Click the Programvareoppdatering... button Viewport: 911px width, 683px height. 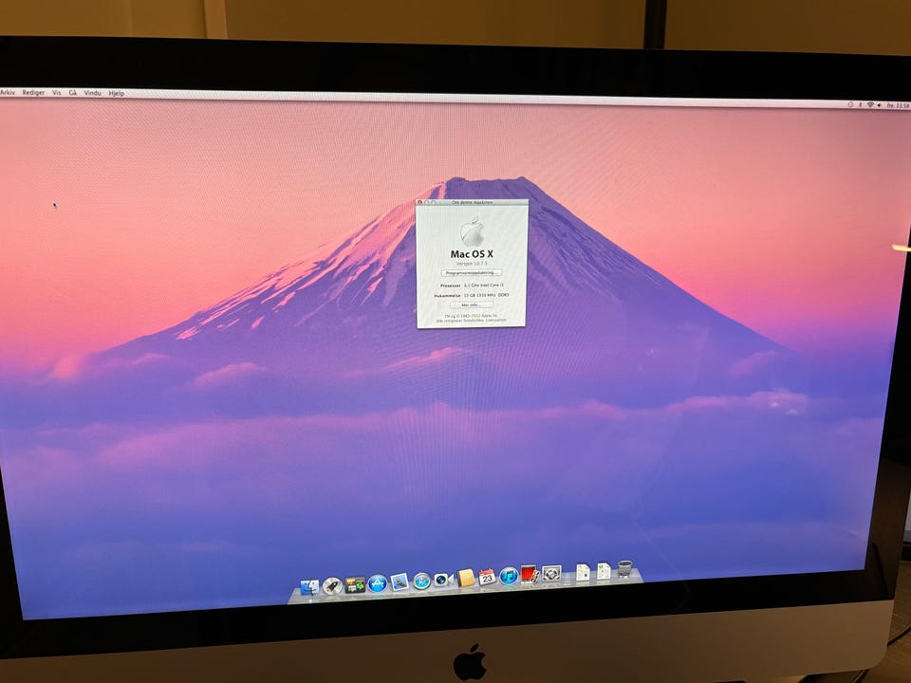[x=472, y=272]
